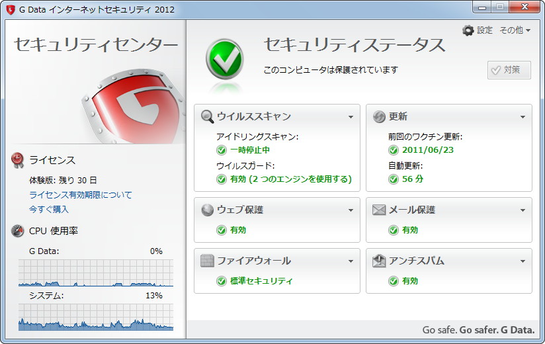Click the brick wall icon beside ファイアウォール

(x=208, y=261)
